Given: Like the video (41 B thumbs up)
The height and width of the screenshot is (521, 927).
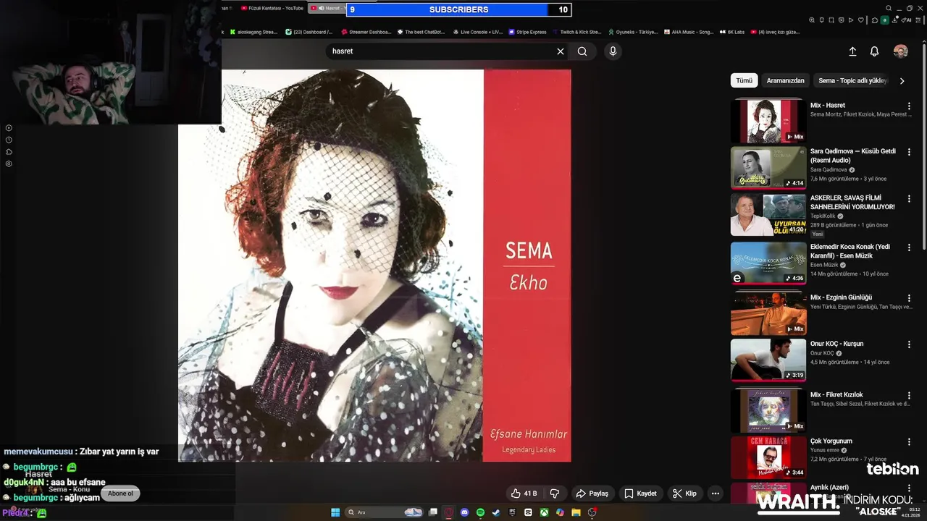Looking at the screenshot, I should pos(524,494).
